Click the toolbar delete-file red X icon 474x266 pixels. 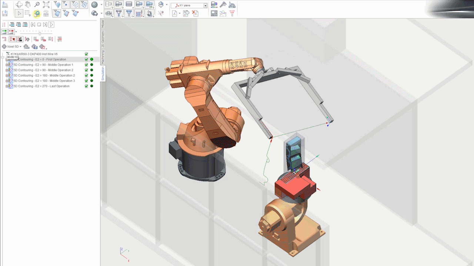click(x=195, y=13)
